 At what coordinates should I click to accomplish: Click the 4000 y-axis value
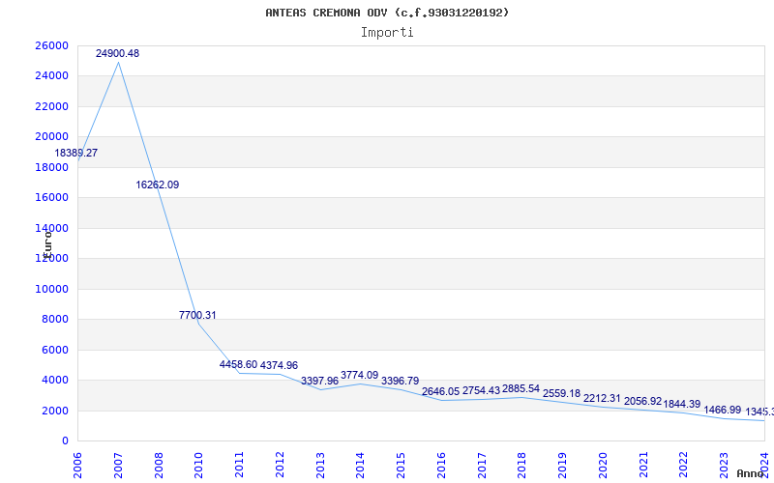click(55, 380)
